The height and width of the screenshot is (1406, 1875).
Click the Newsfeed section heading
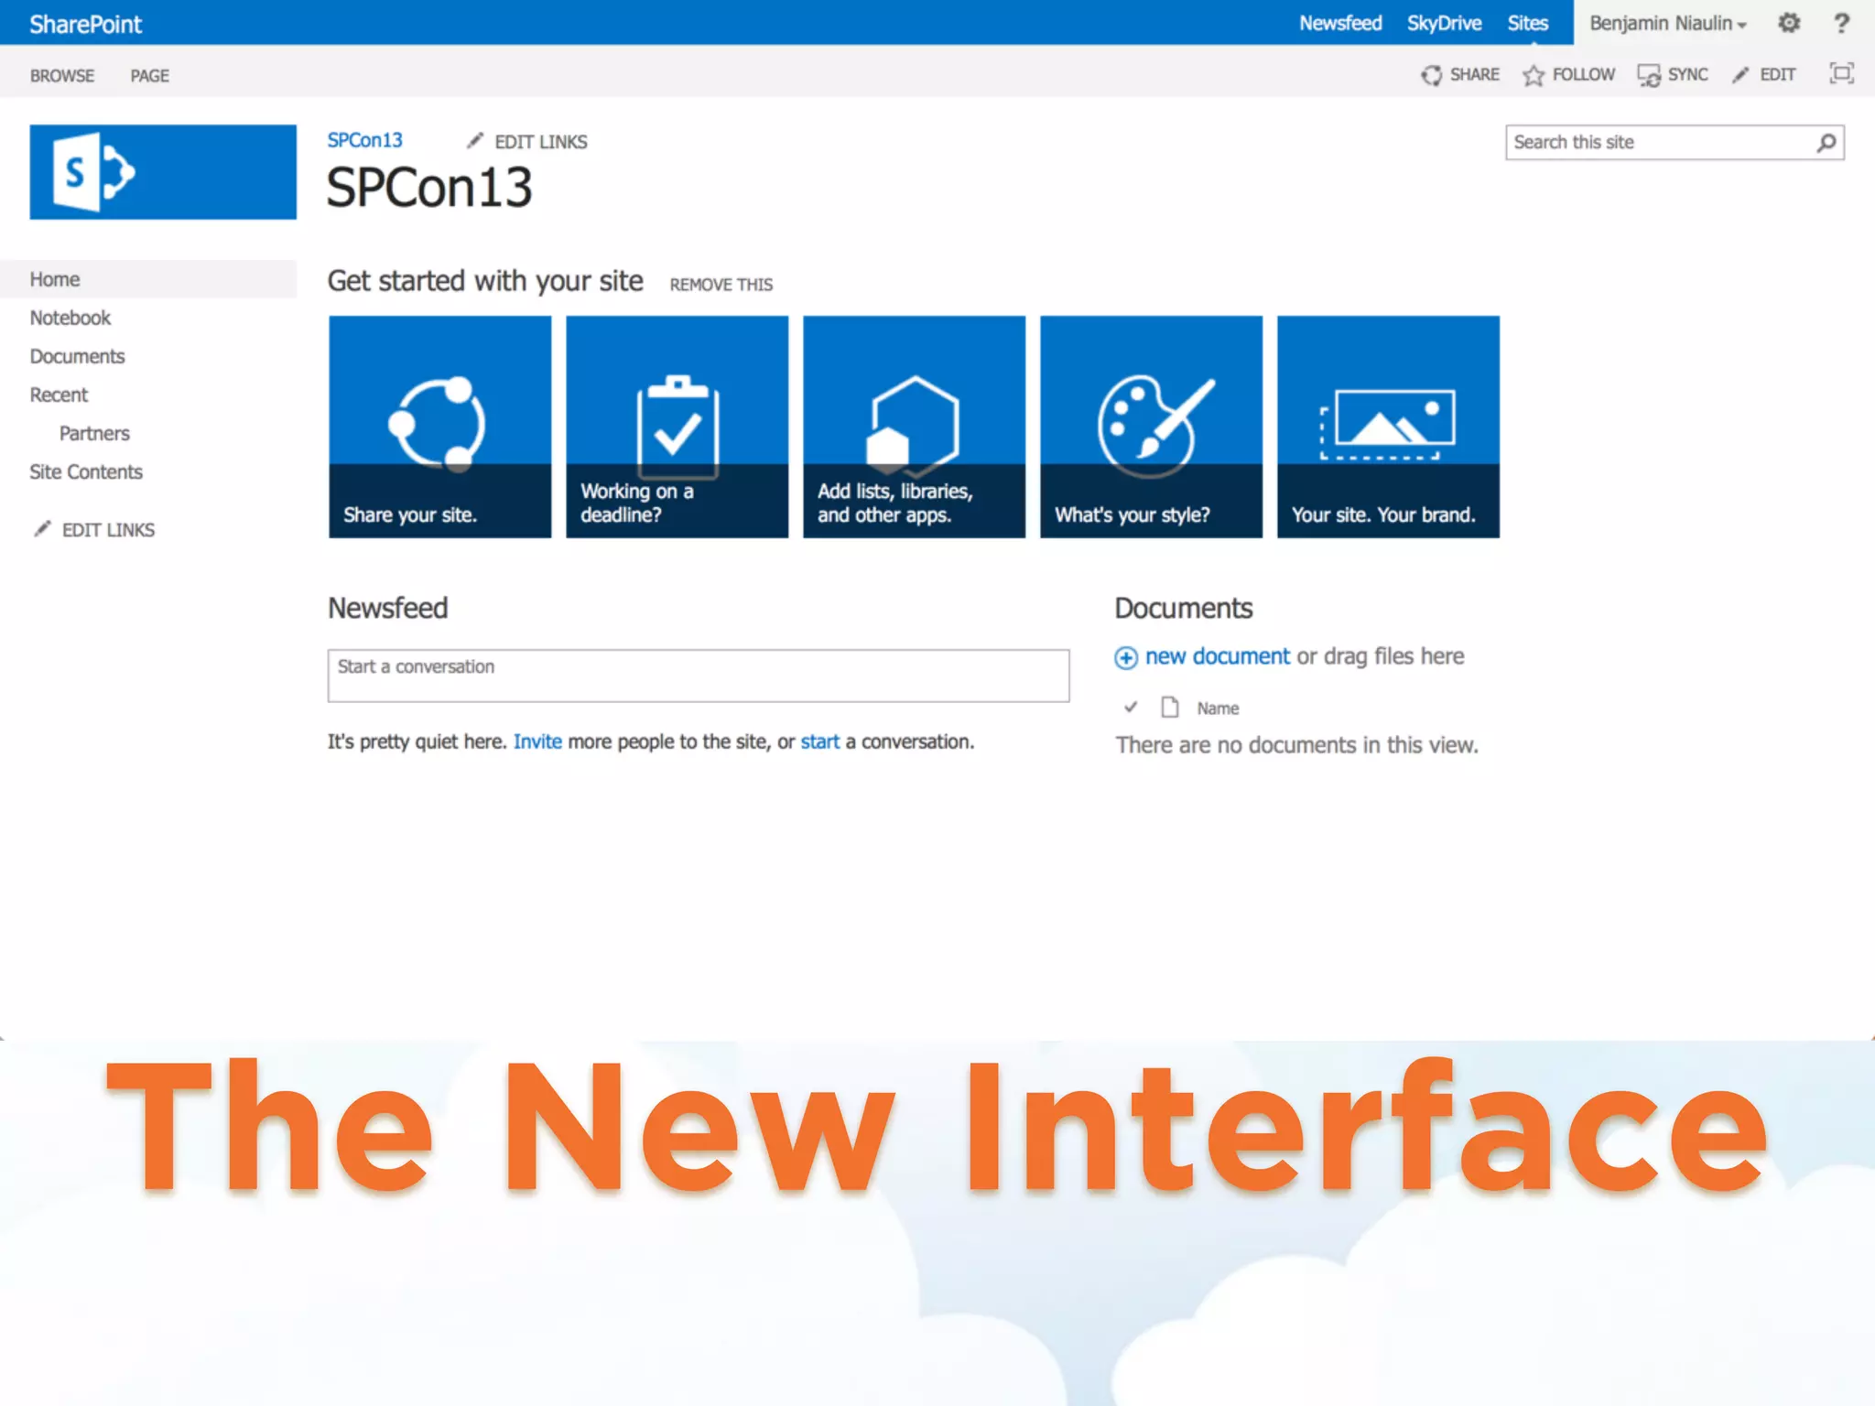point(387,608)
